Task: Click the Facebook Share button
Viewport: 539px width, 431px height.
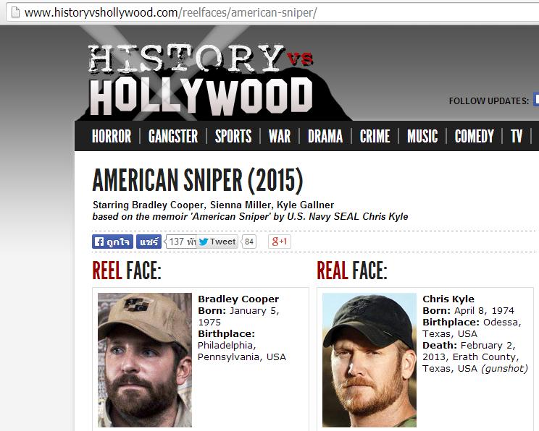Action: coord(149,242)
